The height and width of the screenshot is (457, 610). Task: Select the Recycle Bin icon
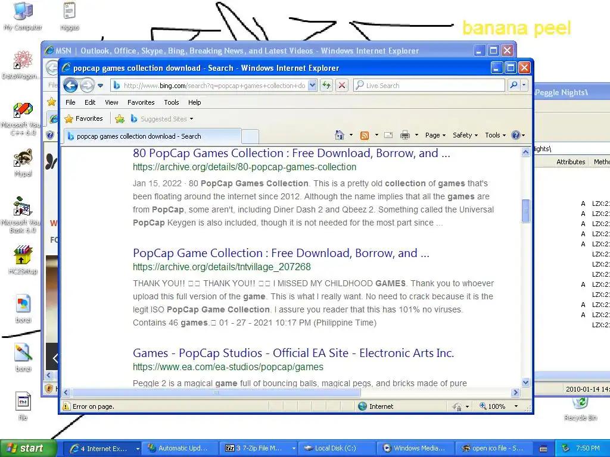tap(580, 409)
